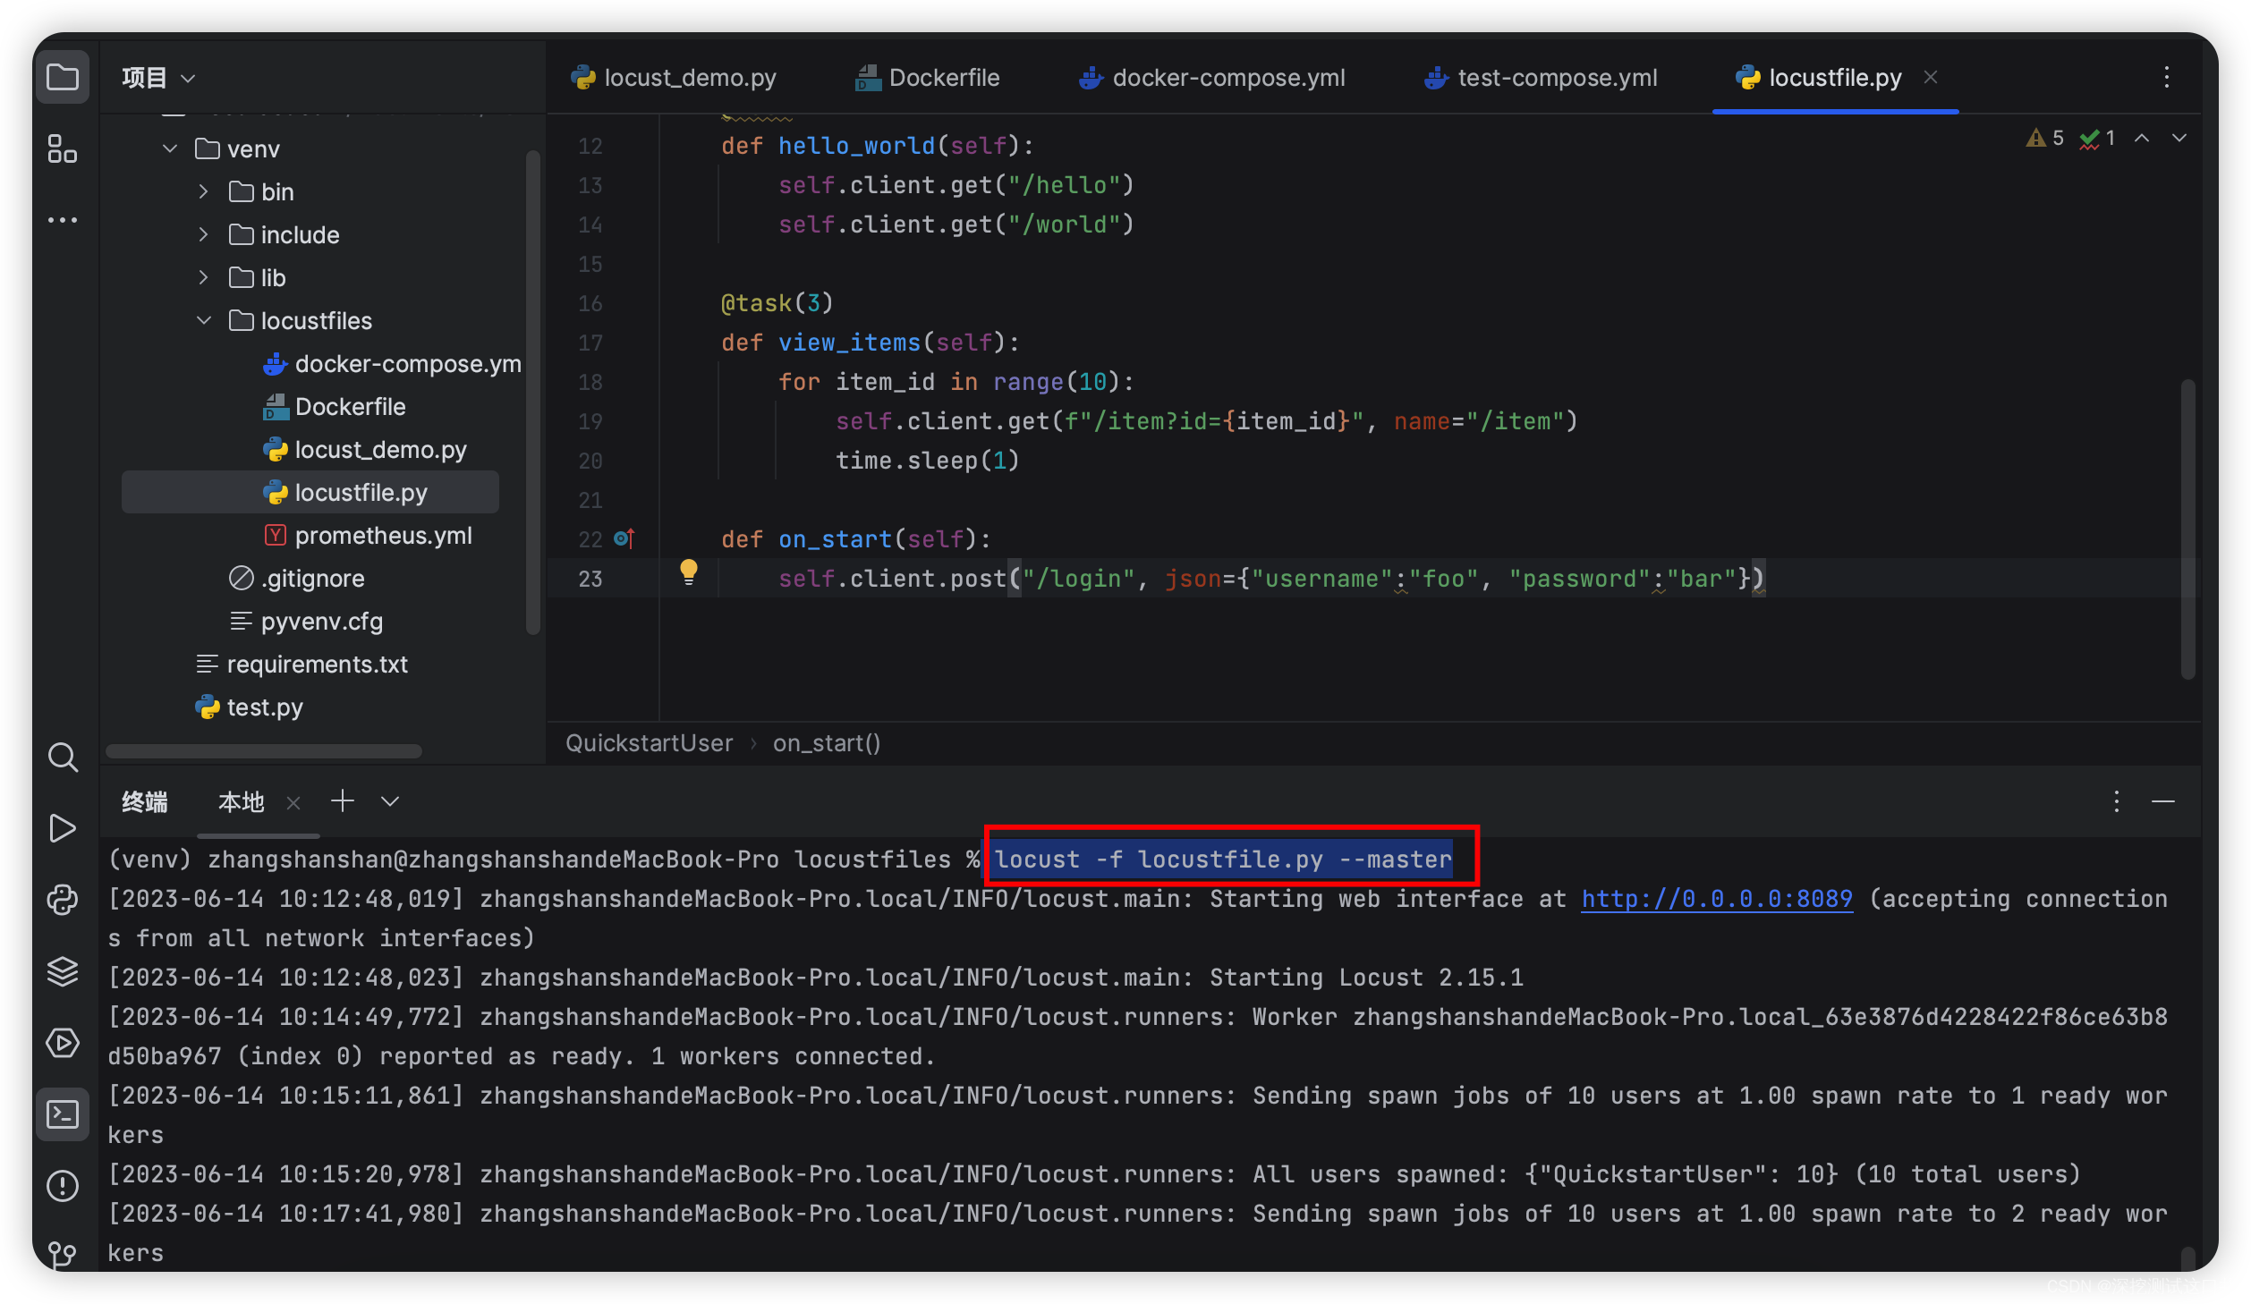Screen dimensions: 2251x1304
Task: Click the QuickstartUser breadcrumb
Action: point(648,743)
